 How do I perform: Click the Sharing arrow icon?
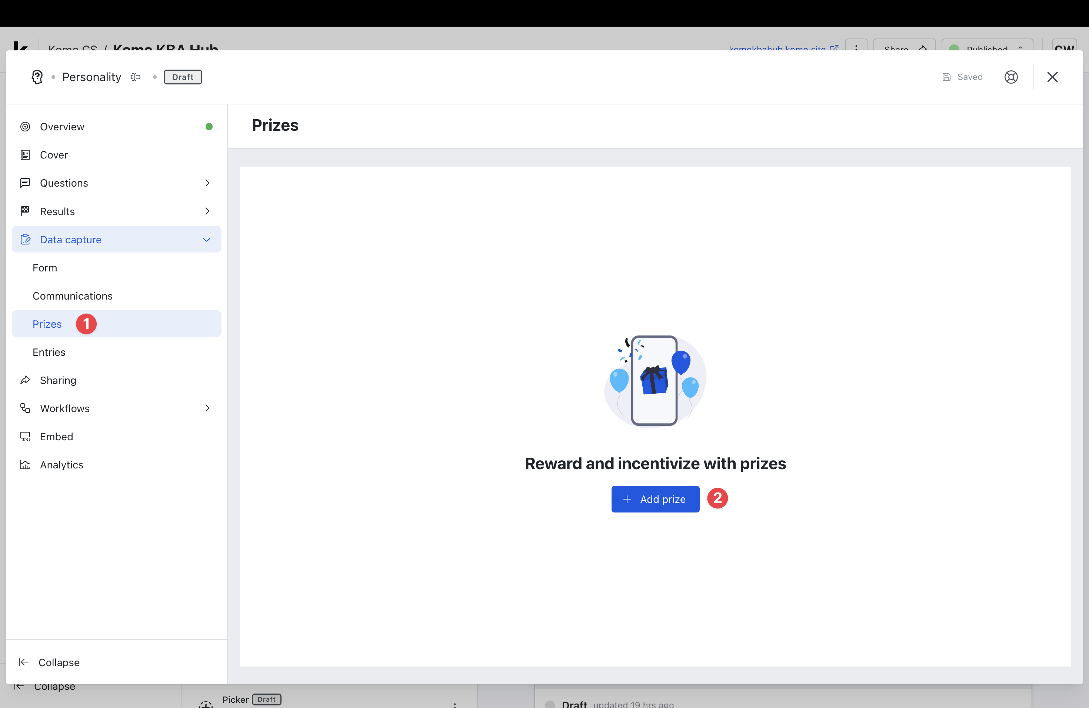click(25, 380)
